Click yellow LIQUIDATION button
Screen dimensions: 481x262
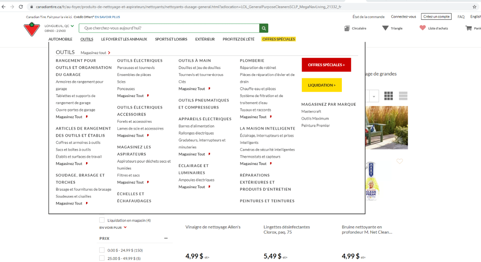tap(322, 85)
